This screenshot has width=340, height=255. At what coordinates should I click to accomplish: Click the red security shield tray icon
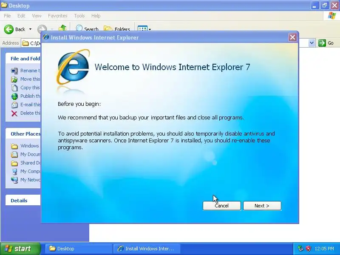308,249
